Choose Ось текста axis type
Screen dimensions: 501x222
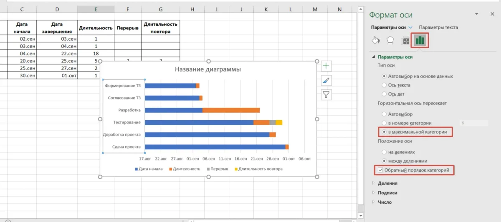coord(384,85)
